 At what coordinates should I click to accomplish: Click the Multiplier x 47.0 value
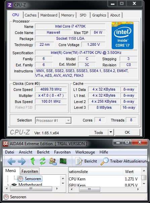51,95
